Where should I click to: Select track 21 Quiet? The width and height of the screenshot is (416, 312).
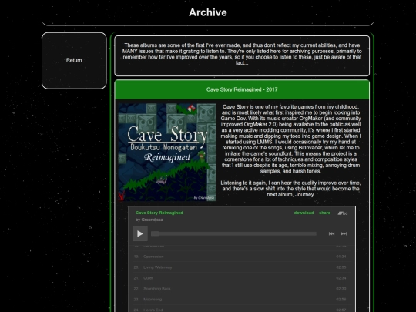click(242, 278)
